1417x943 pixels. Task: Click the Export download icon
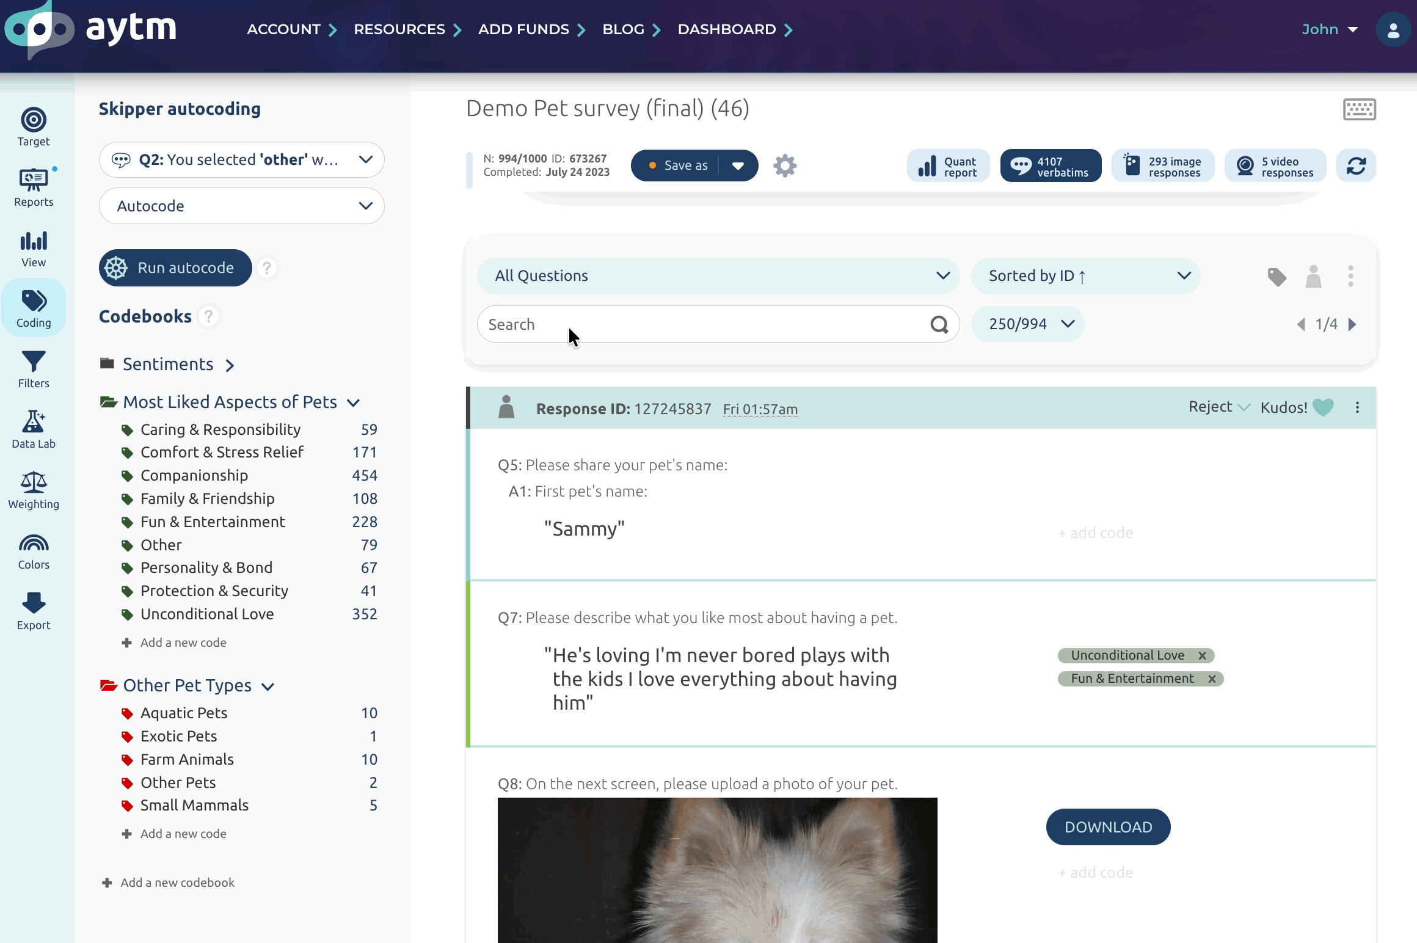click(34, 611)
